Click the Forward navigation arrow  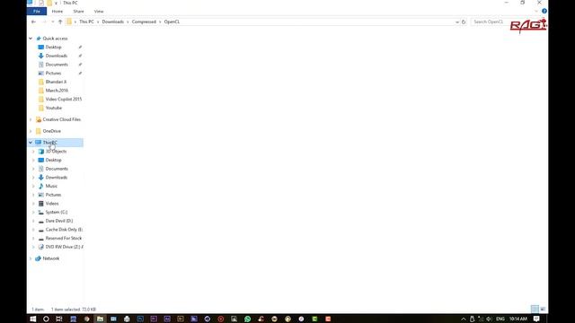44,22
